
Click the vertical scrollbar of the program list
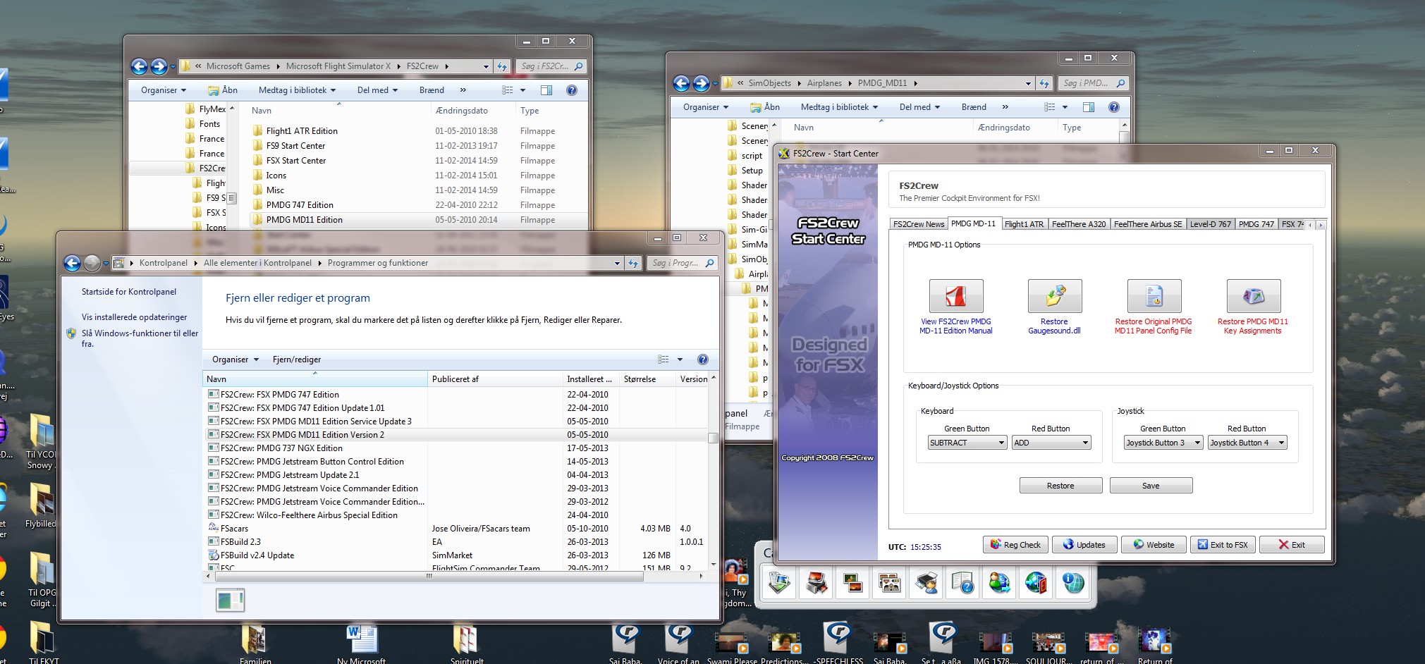[x=714, y=438]
